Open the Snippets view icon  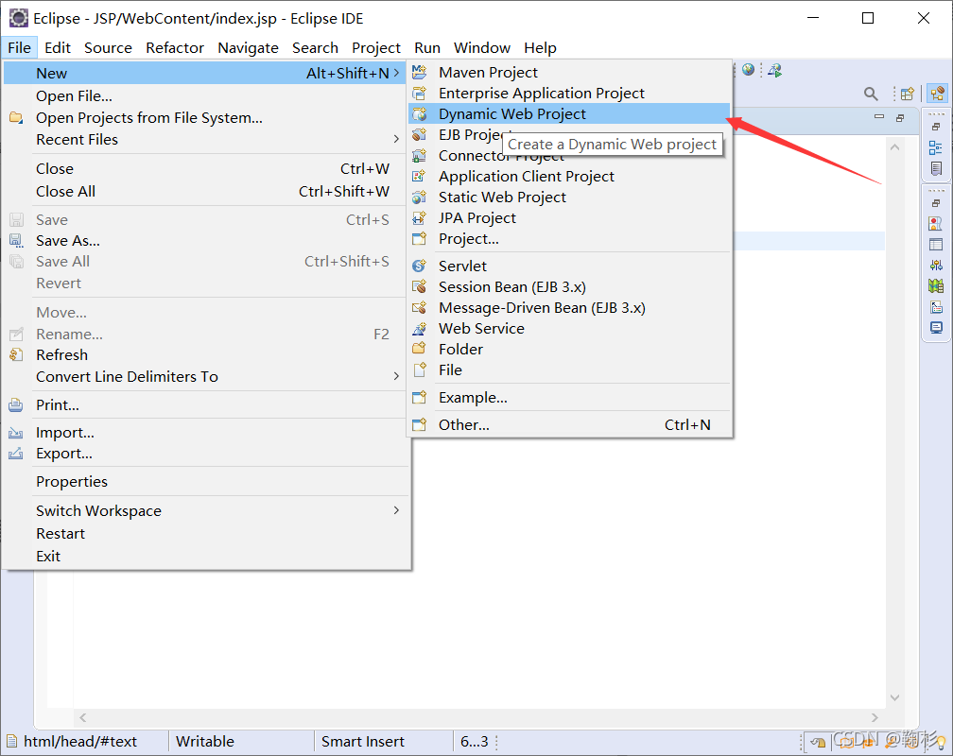(936, 307)
